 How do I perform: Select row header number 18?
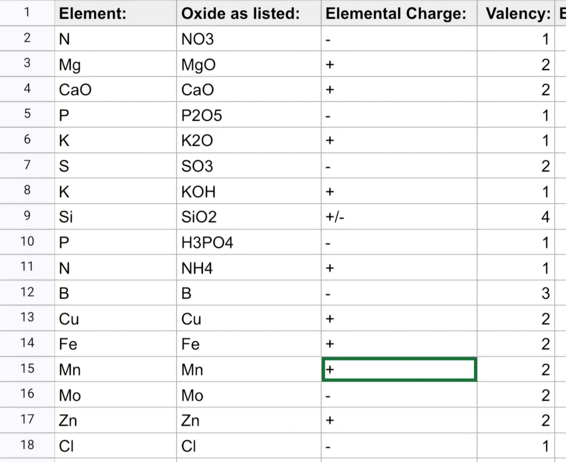(27, 445)
